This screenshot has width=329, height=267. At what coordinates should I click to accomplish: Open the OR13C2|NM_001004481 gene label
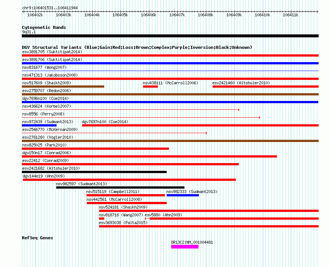pyautogui.click(x=192, y=242)
